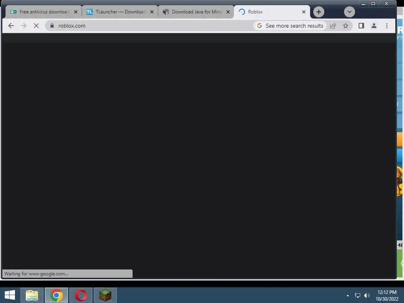Switch to Download Java for Minecraft tab
Screen dimensions: 404x303
tap(196, 12)
